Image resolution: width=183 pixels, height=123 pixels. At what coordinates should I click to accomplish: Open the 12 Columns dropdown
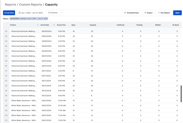click(55, 13)
